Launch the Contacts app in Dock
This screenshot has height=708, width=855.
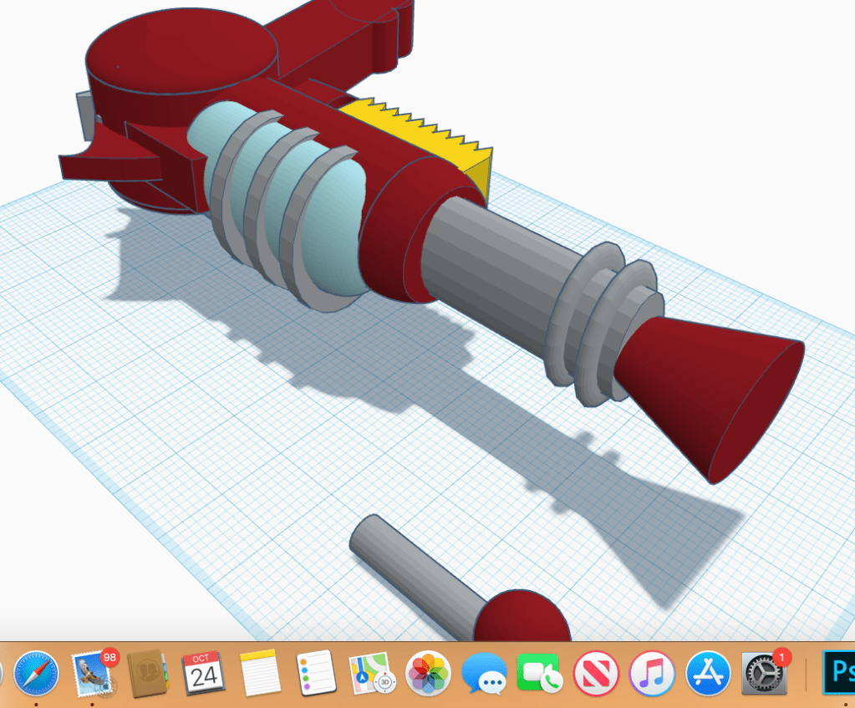pos(148,673)
